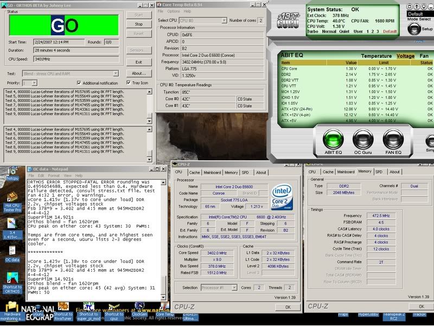Viewport: 434px width, 326px height.
Task: Toggle the Additional notification checkbox in ORTHOS
Action: 79,83
